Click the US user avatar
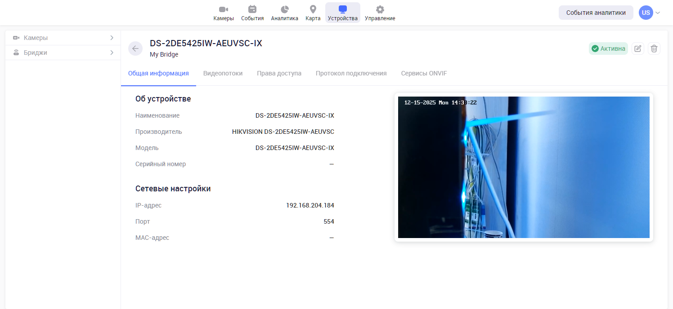This screenshot has width=673, height=309. coord(646,13)
